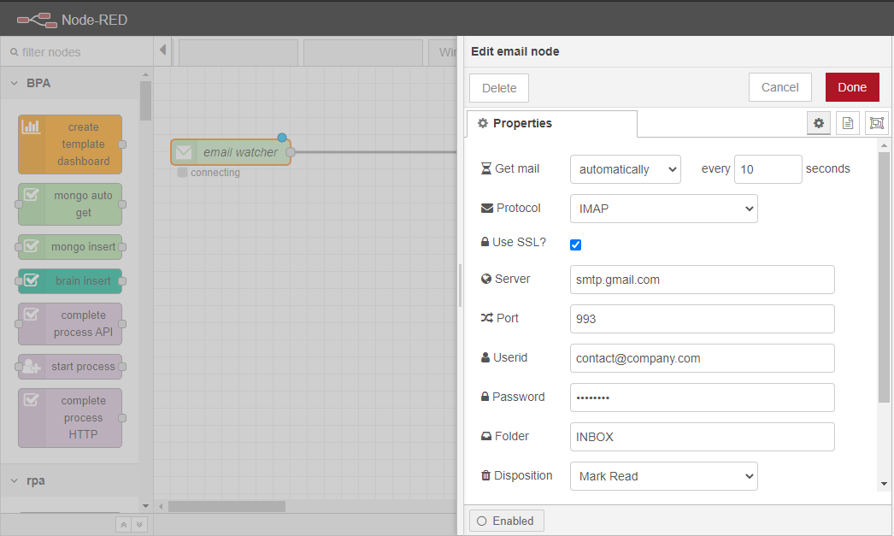Click the Server input field

[x=703, y=280]
